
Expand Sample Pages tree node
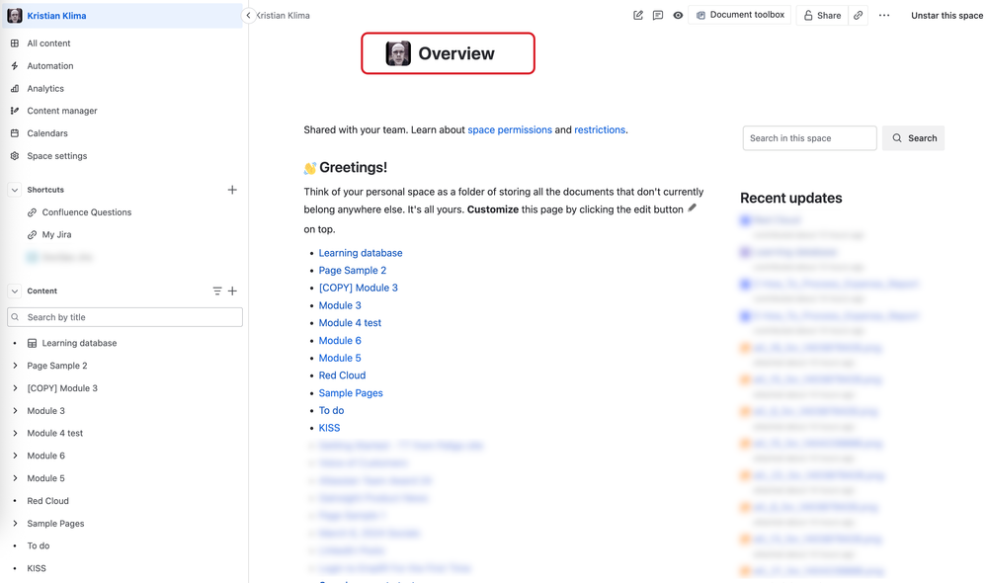click(15, 524)
